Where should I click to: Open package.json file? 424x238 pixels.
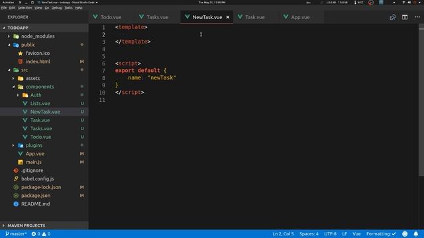coord(36,196)
